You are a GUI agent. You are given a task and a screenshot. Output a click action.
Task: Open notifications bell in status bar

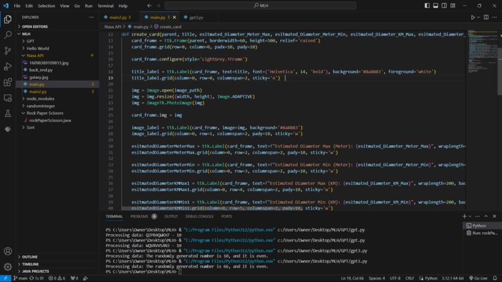(x=495, y=278)
